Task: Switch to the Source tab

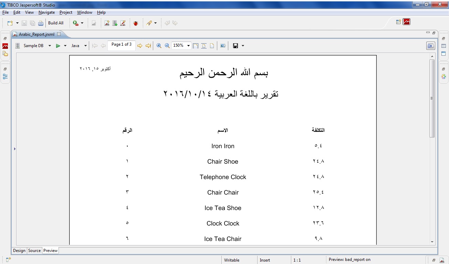Action: click(x=34, y=251)
